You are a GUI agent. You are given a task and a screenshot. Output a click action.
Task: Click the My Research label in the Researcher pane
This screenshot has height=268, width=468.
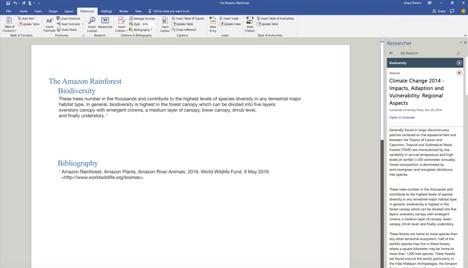tap(409, 53)
